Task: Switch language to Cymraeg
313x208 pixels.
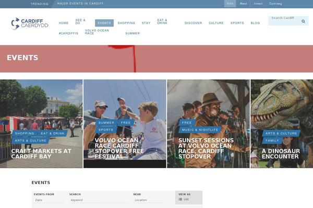Action: (x=275, y=4)
